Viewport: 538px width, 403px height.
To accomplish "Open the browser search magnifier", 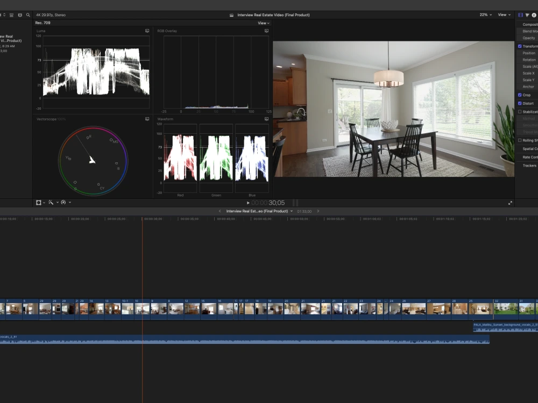I will click(x=28, y=15).
